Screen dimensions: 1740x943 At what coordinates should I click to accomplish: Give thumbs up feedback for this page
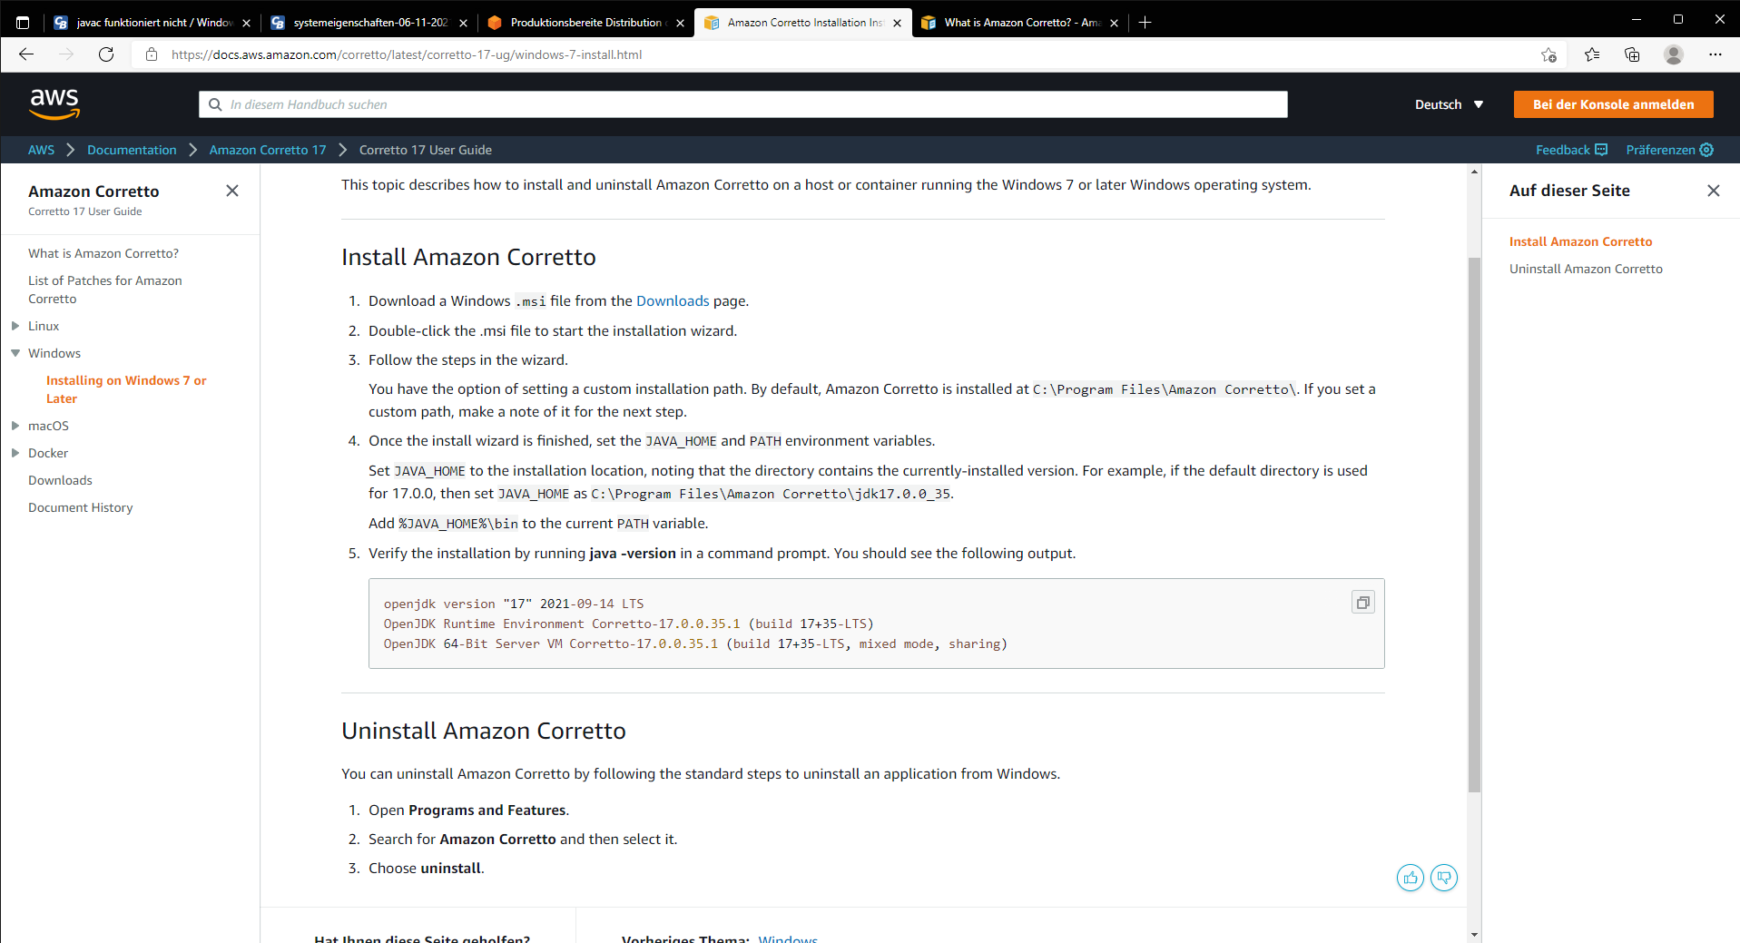(x=1411, y=878)
